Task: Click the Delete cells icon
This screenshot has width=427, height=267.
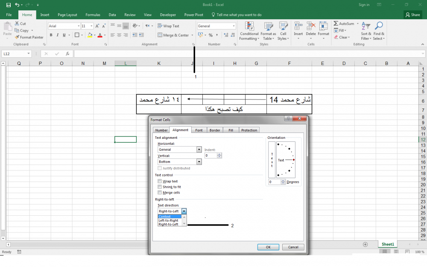Action: [x=311, y=26]
